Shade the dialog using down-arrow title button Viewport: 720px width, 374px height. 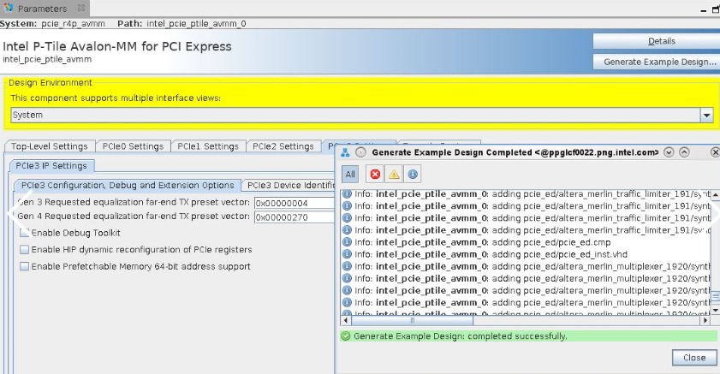669,152
